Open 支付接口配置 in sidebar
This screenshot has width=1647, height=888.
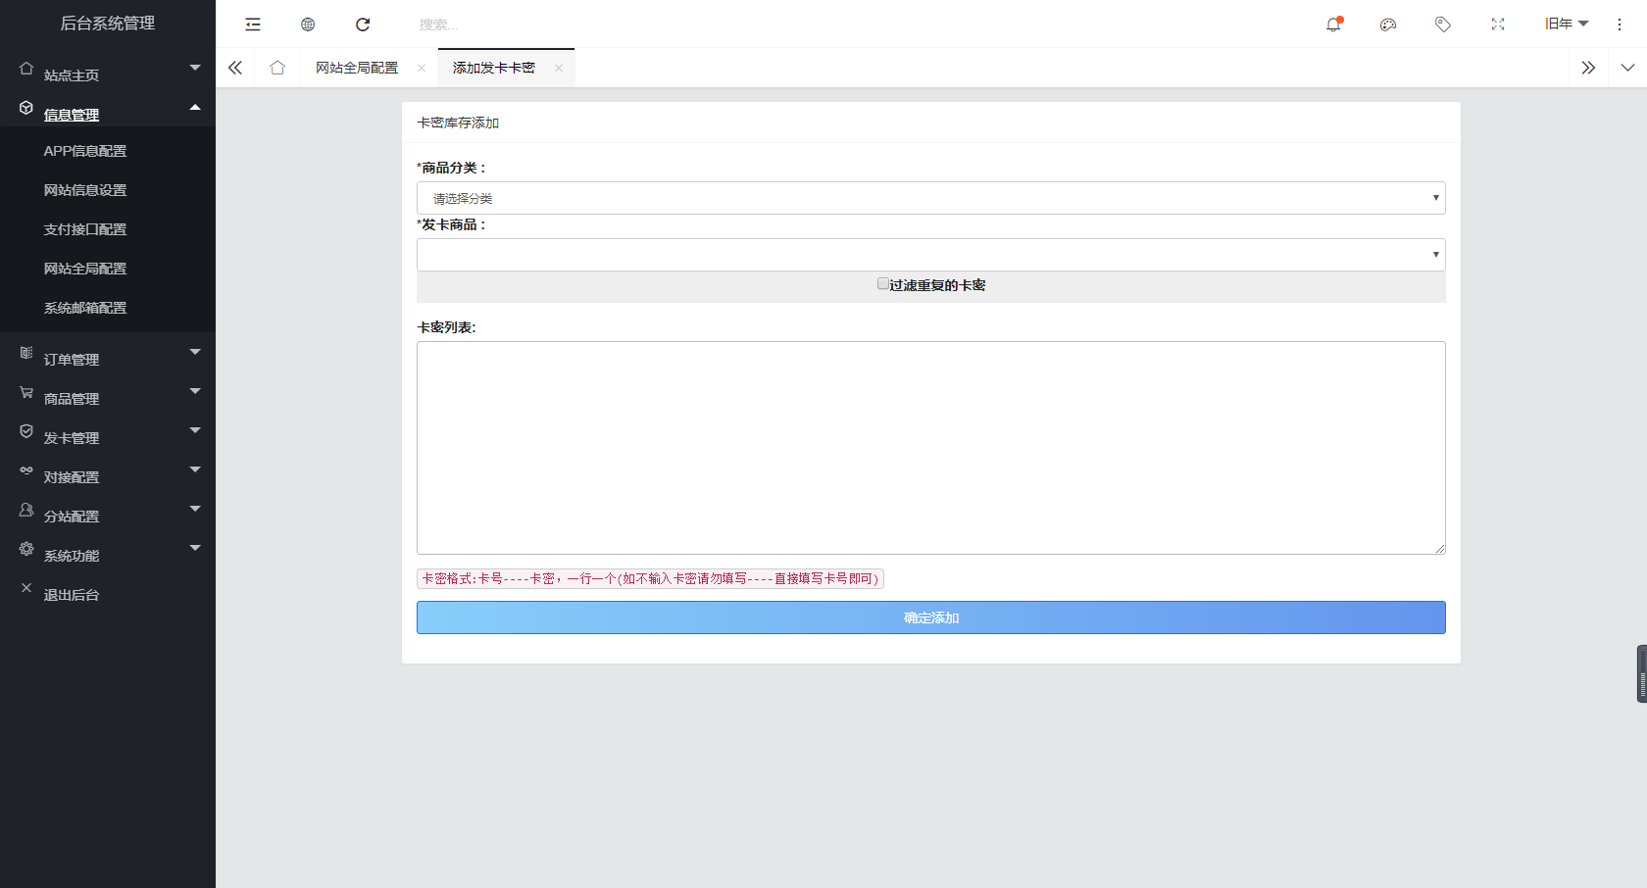coord(85,229)
